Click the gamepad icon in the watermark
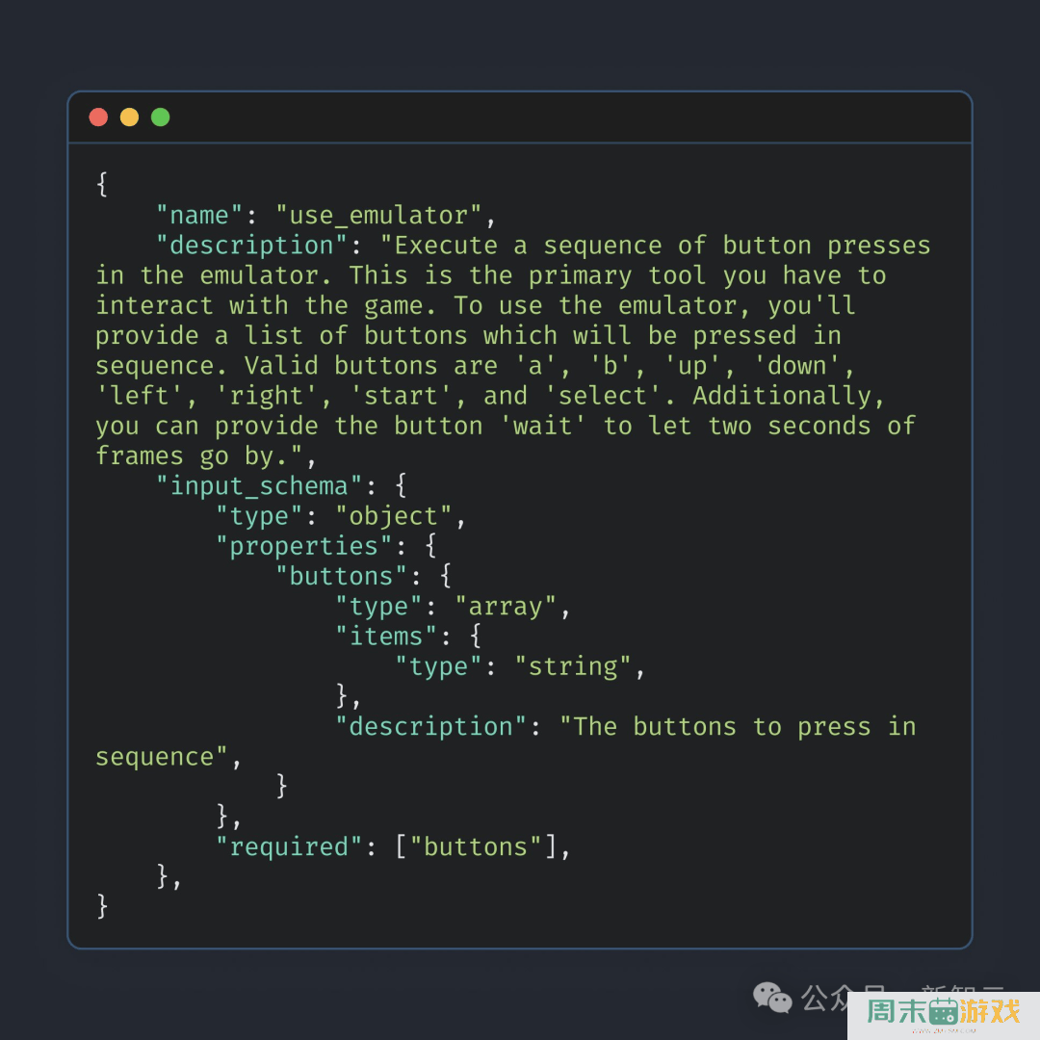 coord(944,1011)
